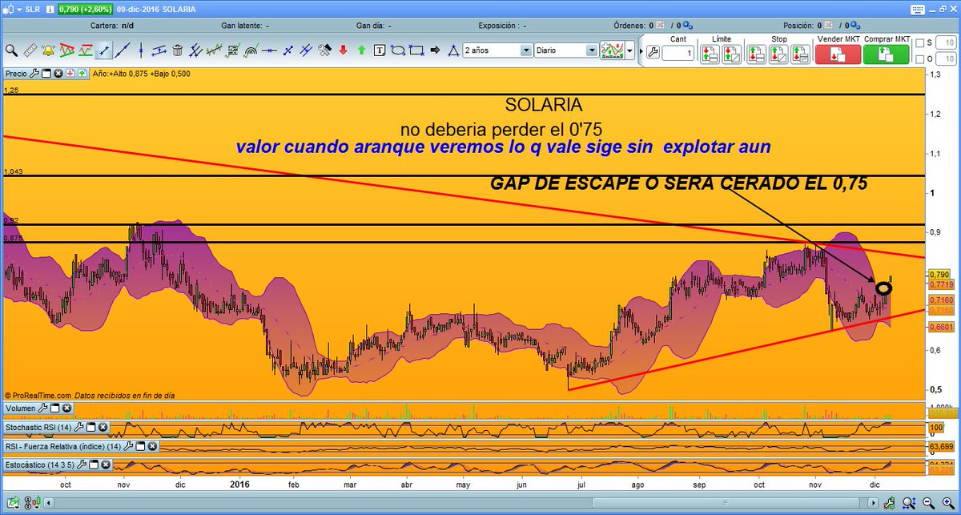The image size is (961, 515).
Task: Click the scrollbar left arrow
Action: pos(48,503)
